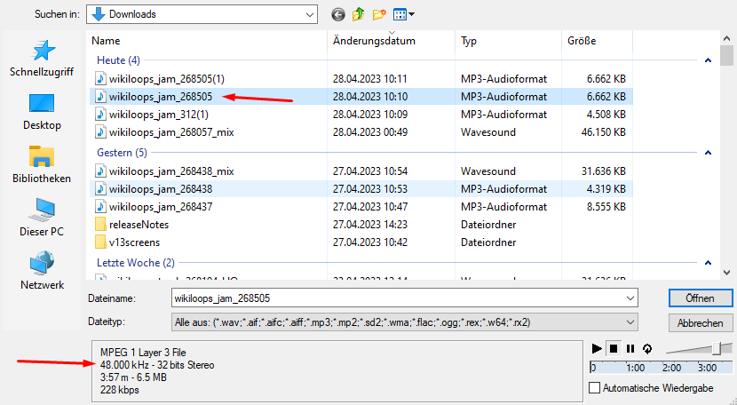Image resolution: width=737 pixels, height=405 pixels.
Task: Stop the audio preview playback
Action: tap(614, 348)
